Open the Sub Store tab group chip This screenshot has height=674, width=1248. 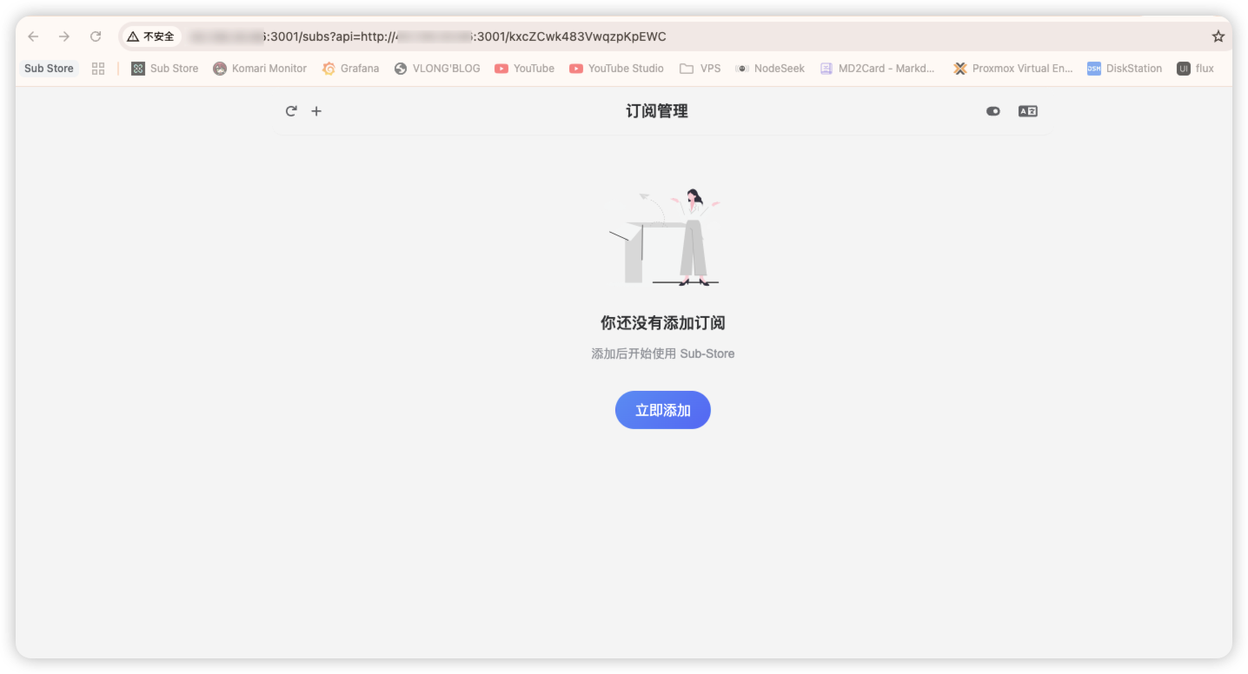(x=49, y=69)
